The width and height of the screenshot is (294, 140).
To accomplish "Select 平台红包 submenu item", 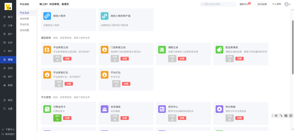I will (24, 25).
